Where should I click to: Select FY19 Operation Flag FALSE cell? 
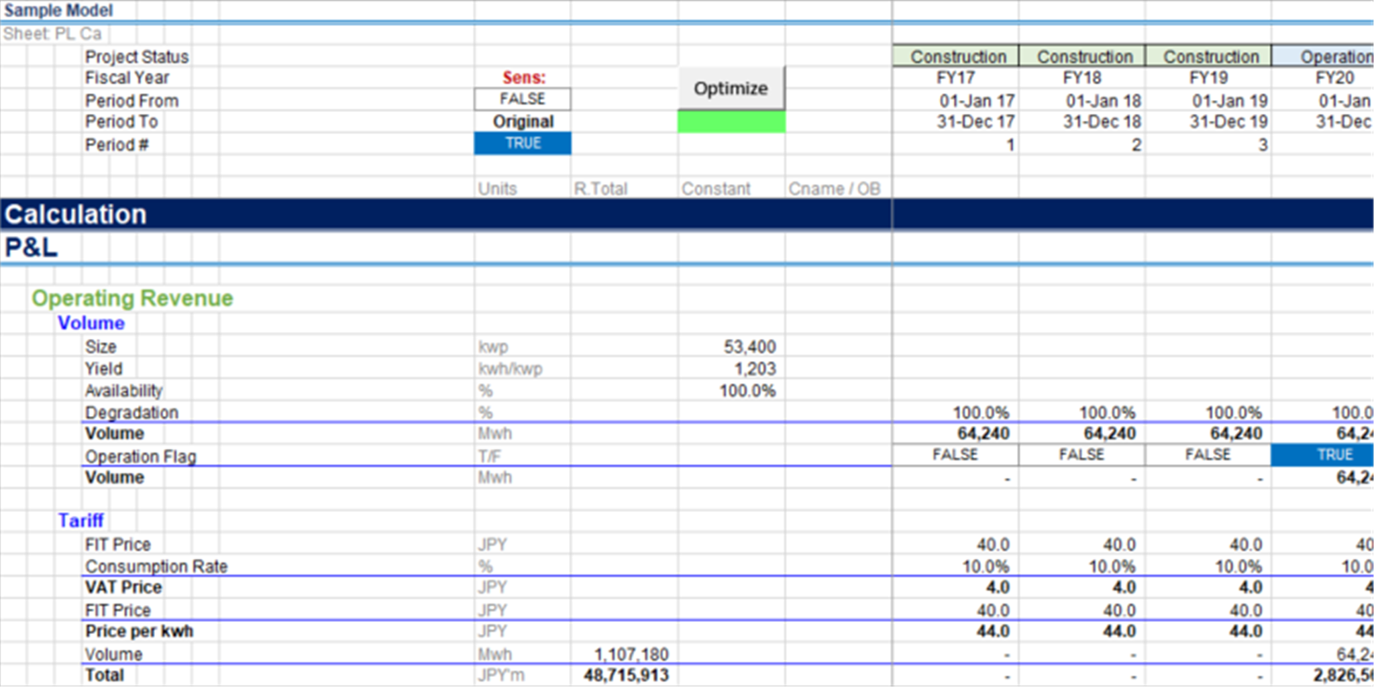pos(1208,454)
